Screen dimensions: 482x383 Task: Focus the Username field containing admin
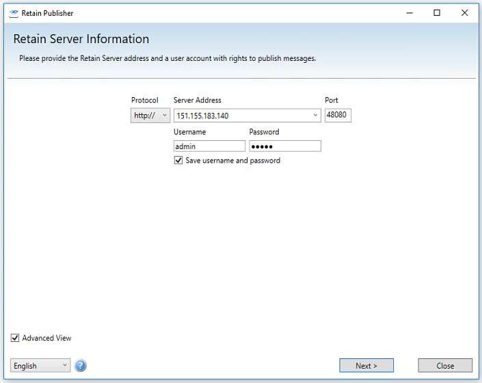pyautogui.click(x=209, y=146)
